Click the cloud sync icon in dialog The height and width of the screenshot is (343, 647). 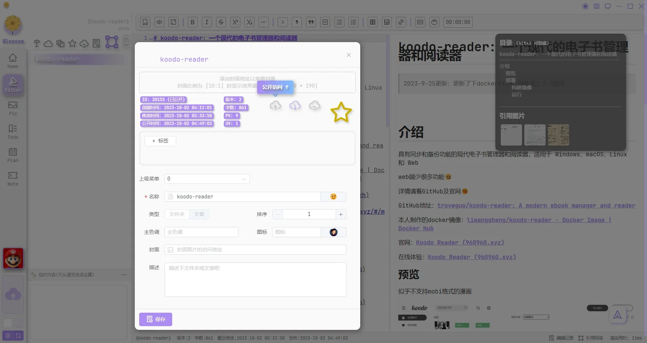click(x=314, y=105)
